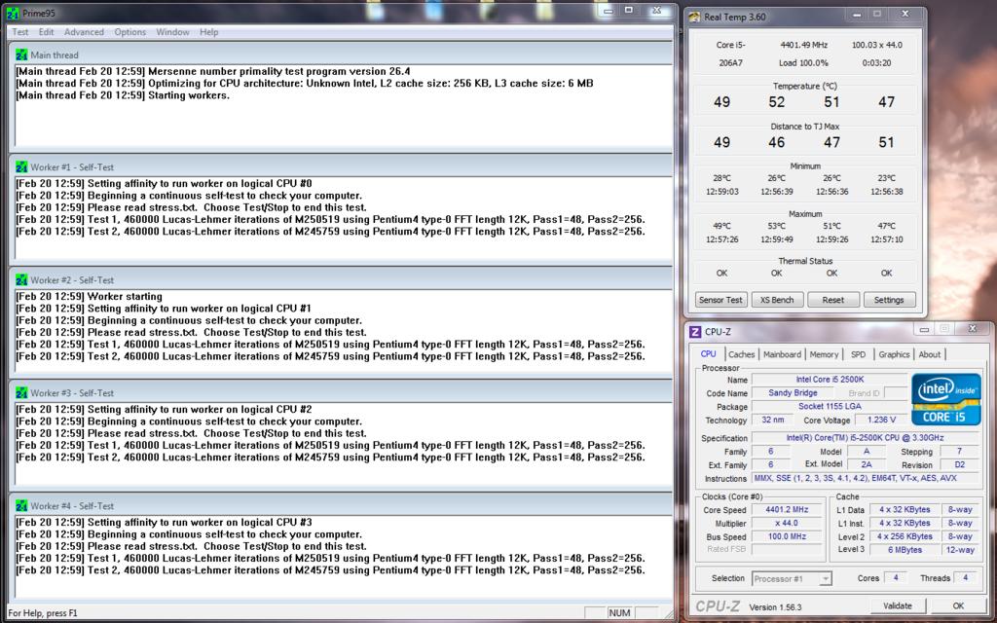Image resolution: width=997 pixels, height=623 pixels.
Task: Click the Reset button in Real Temp
Action: point(833,300)
